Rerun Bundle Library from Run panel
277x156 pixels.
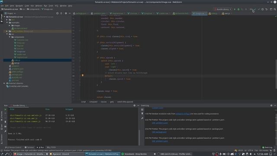coord(5,110)
